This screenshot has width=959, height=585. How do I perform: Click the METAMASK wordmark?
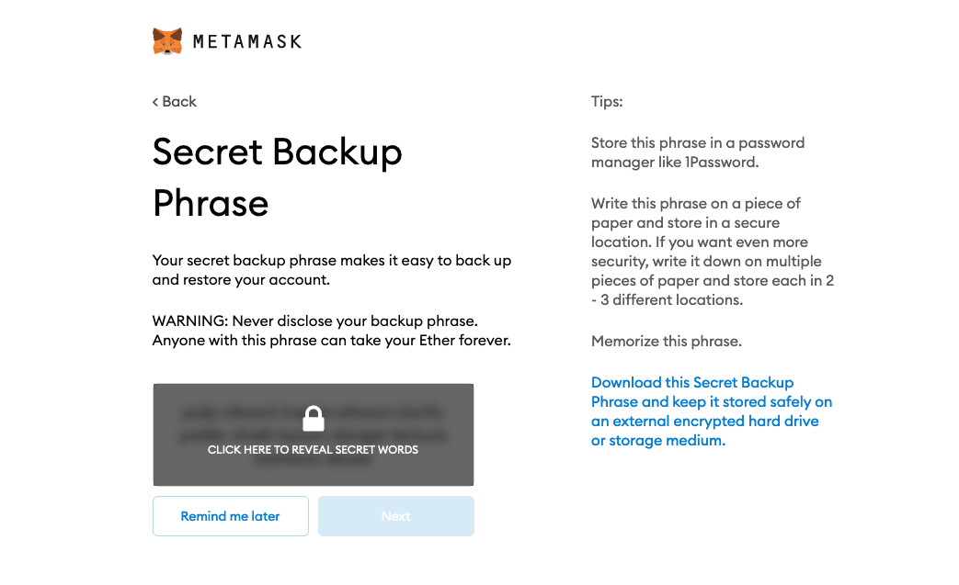(x=246, y=41)
